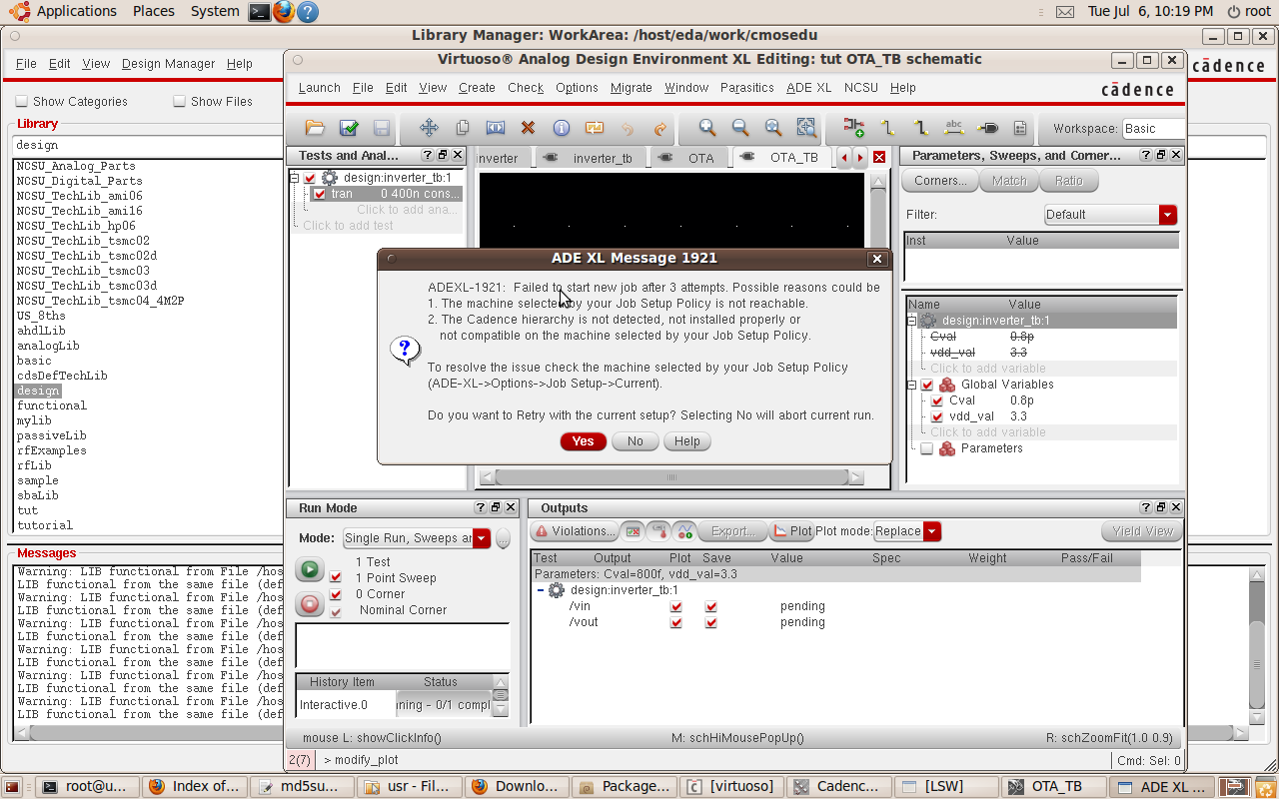Open the Applications menu on top panel
The height and width of the screenshot is (799, 1279).
pos(66,11)
